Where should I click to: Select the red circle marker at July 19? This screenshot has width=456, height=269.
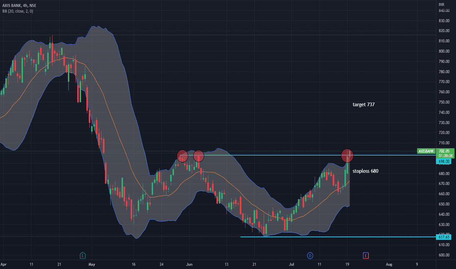pos(347,155)
